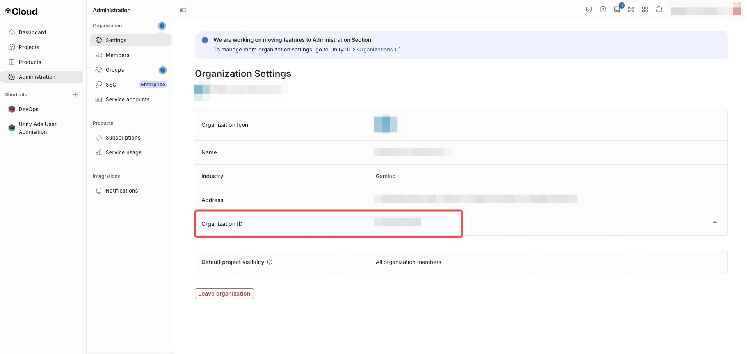Click 'All organization members' visibility value

click(408, 262)
